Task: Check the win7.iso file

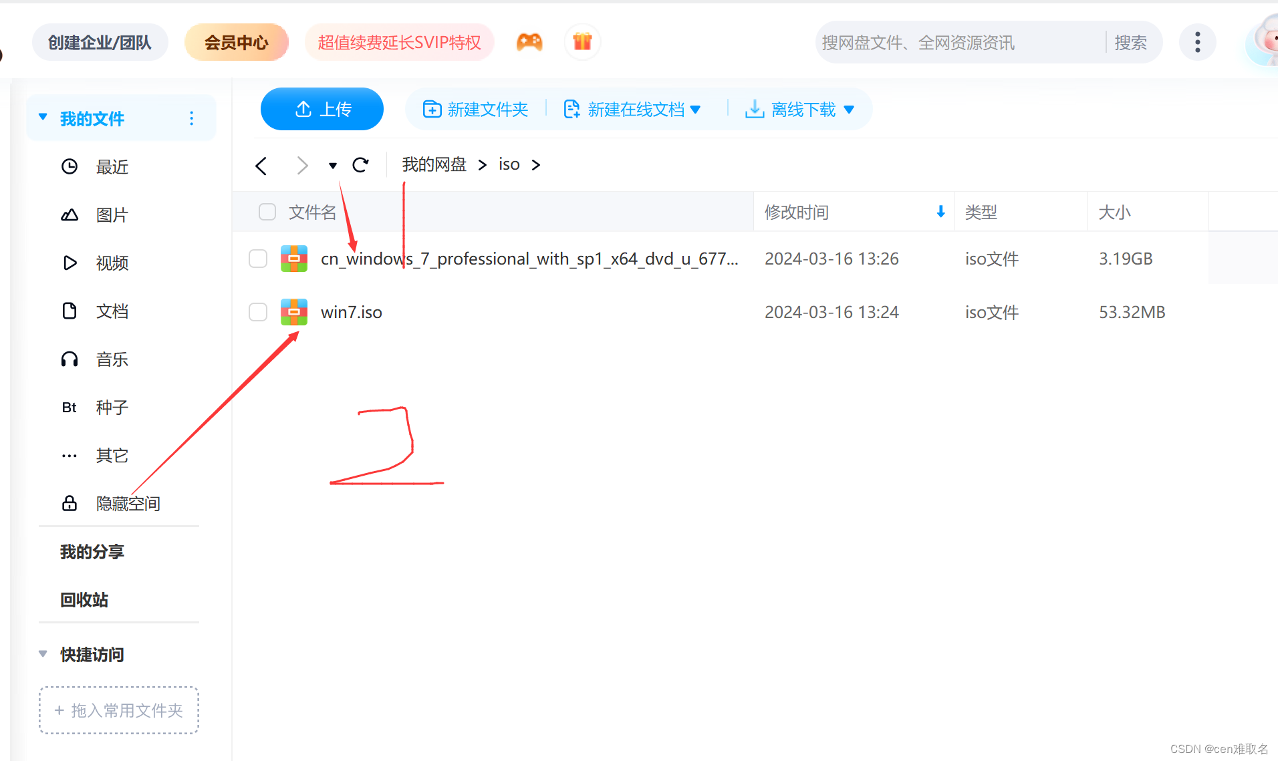Action: (258, 312)
